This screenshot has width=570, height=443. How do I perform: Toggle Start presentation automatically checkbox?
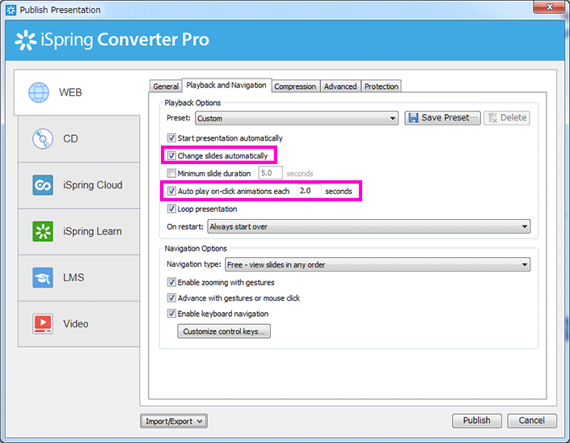point(171,137)
